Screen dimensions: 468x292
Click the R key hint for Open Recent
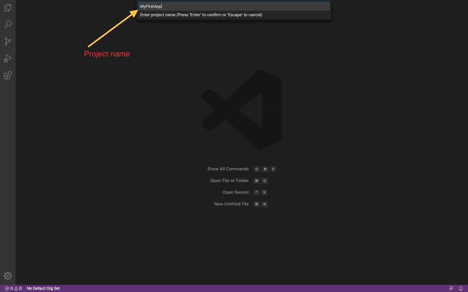tap(265, 192)
